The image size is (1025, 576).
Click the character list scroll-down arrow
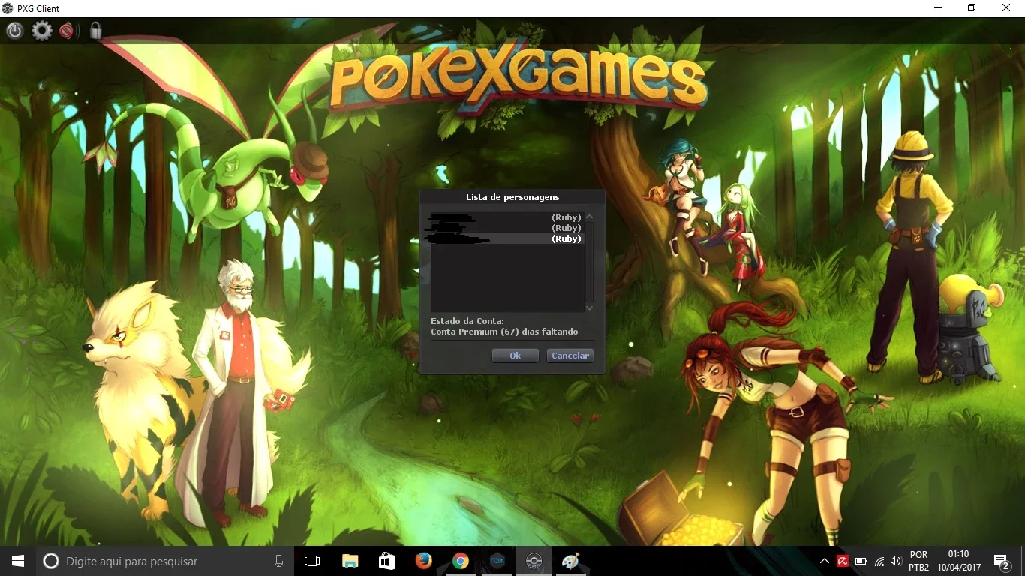pyautogui.click(x=589, y=307)
